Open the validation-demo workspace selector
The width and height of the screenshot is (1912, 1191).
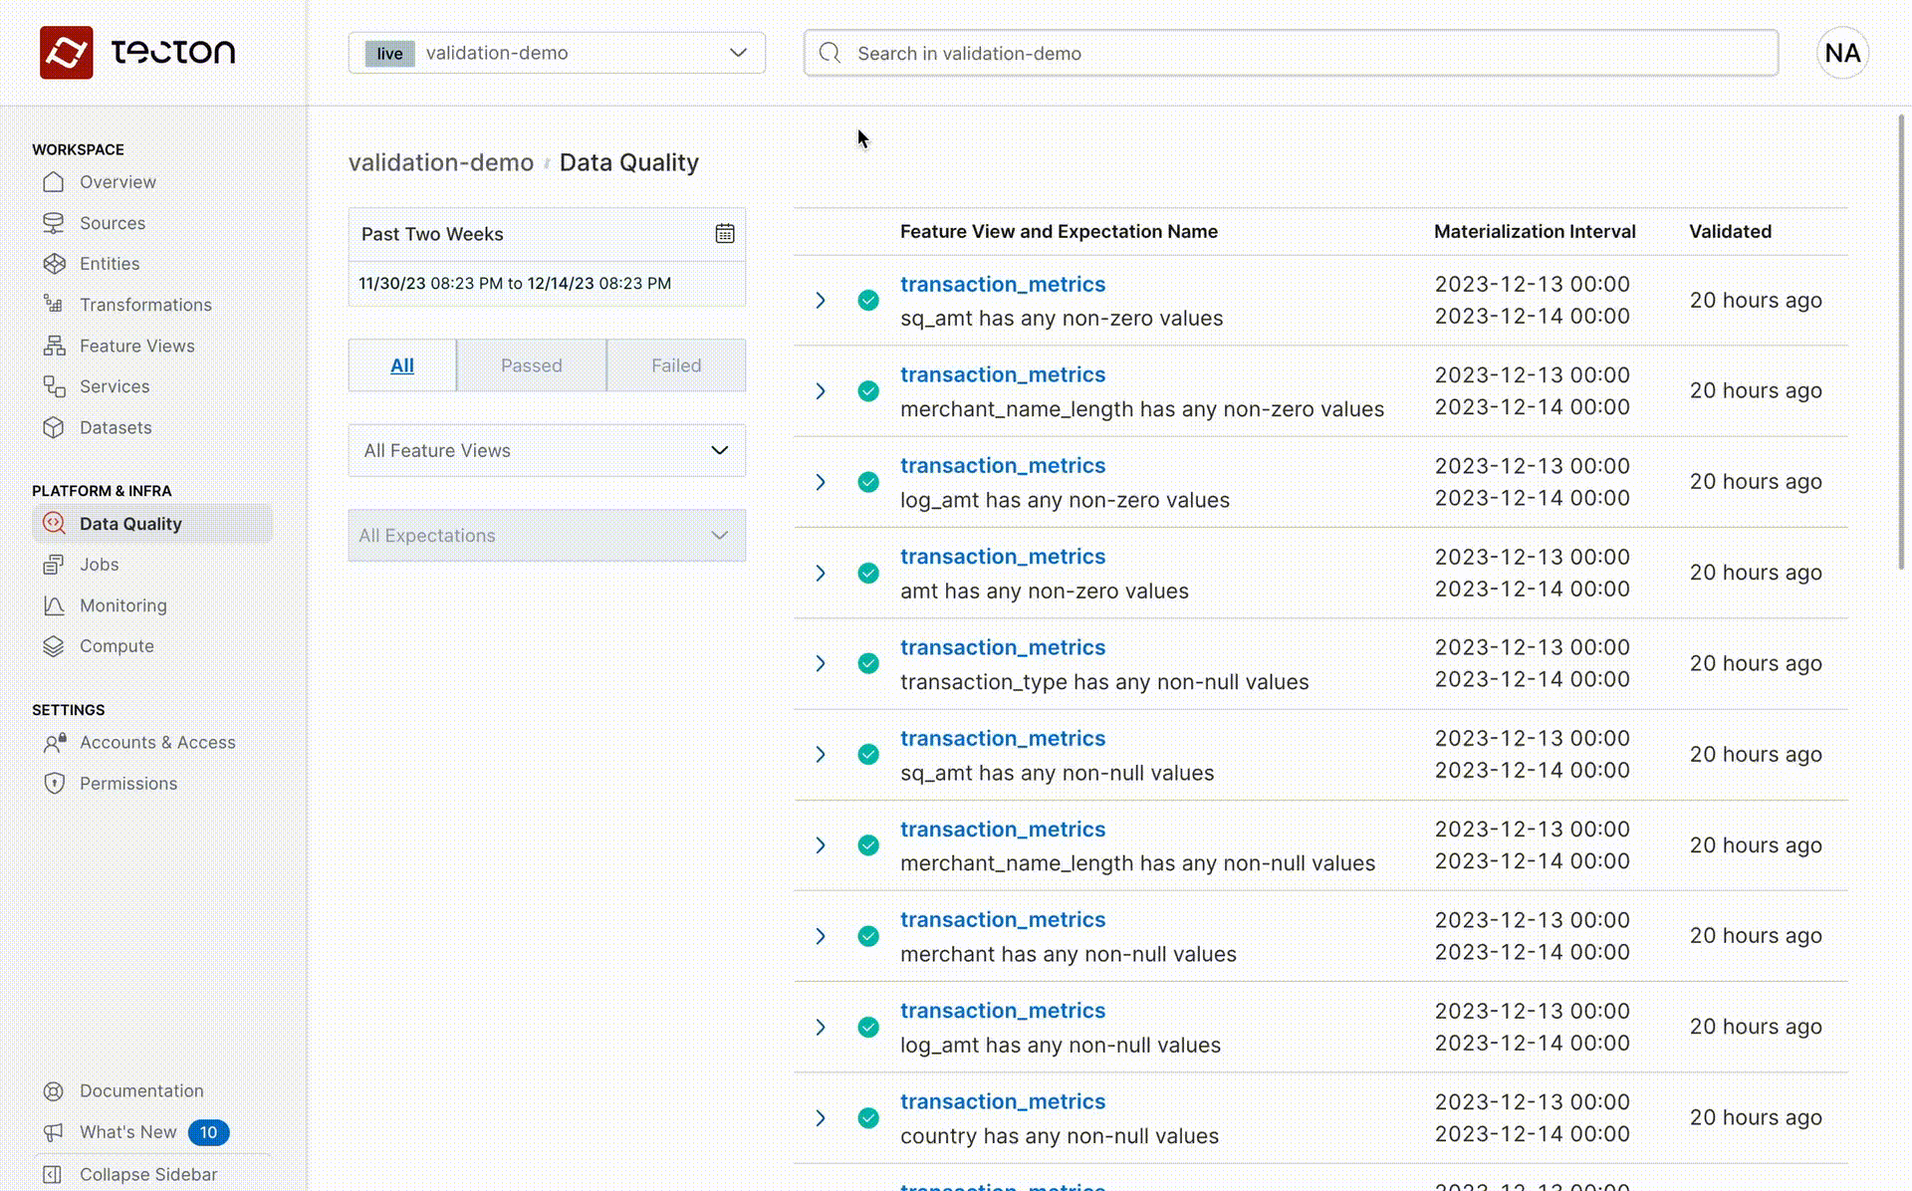pyautogui.click(x=557, y=53)
